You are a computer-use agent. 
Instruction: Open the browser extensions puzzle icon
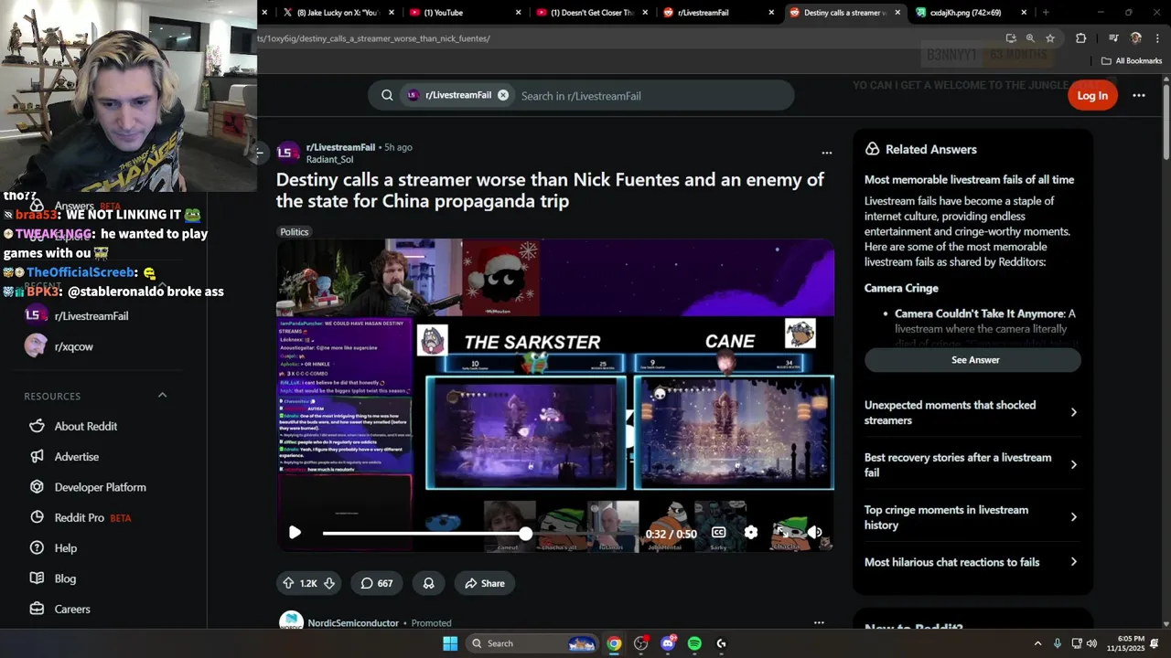[1081, 38]
